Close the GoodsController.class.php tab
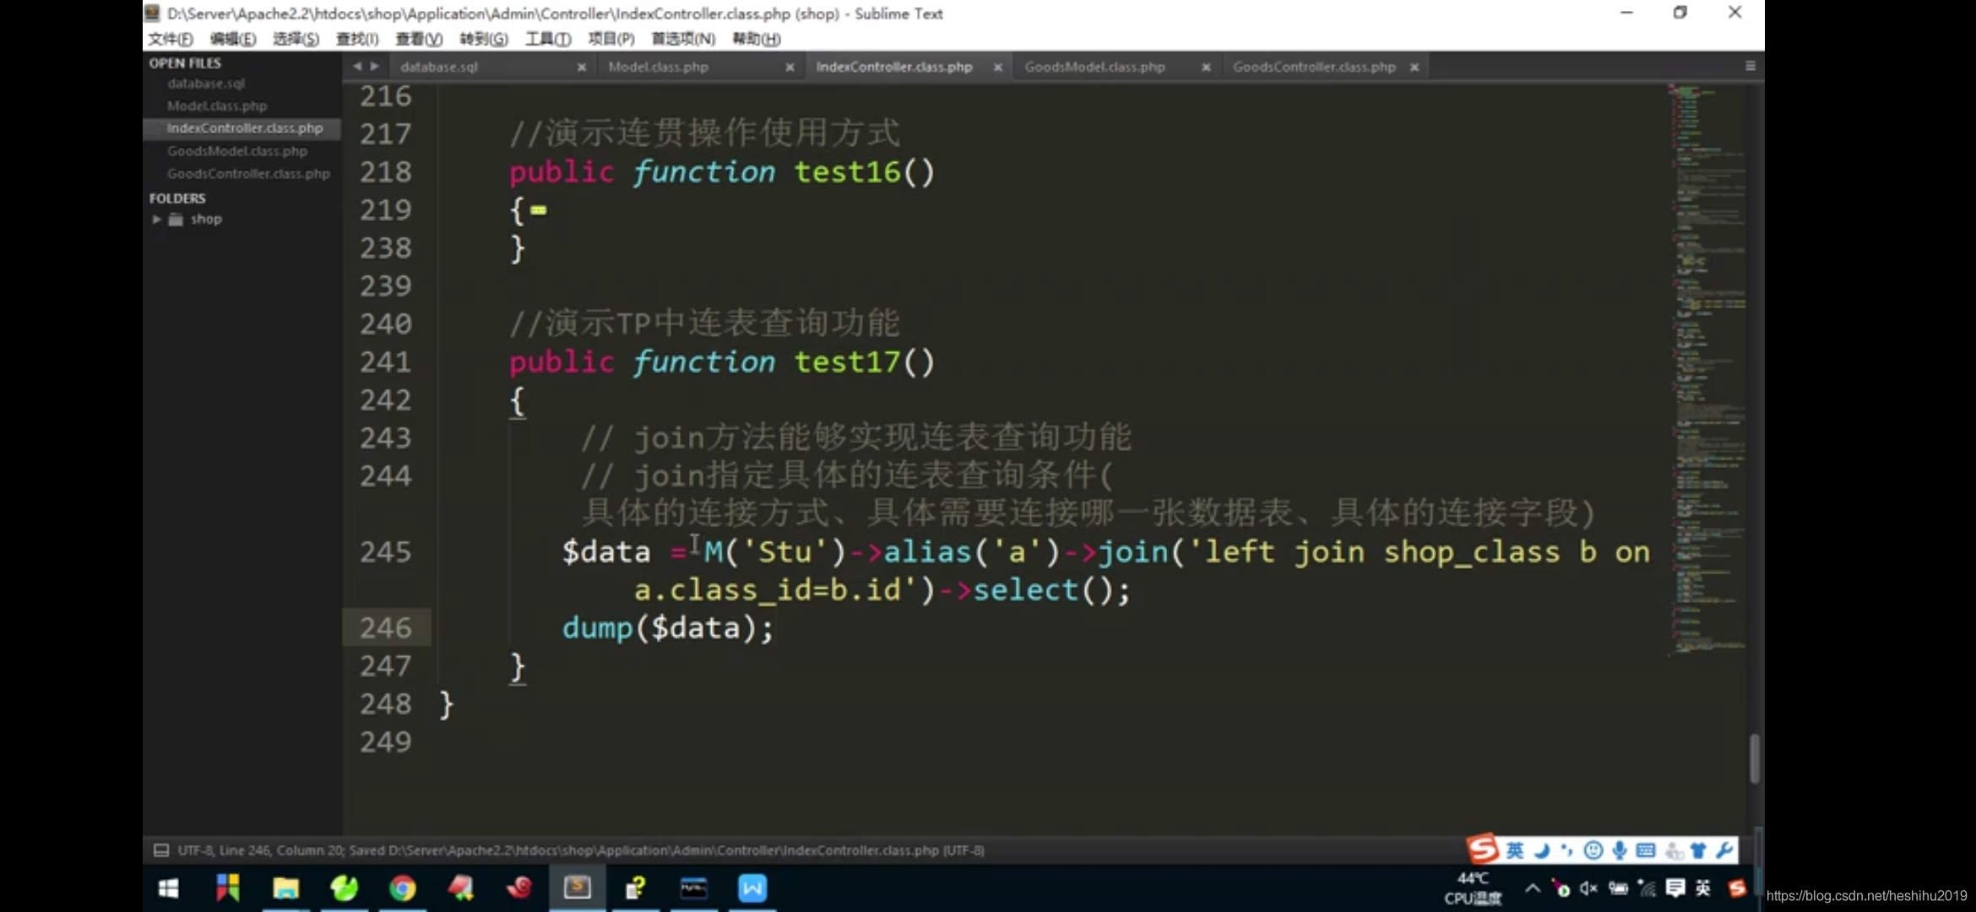The width and height of the screenshot is (1976, 912). point(1414,68)
